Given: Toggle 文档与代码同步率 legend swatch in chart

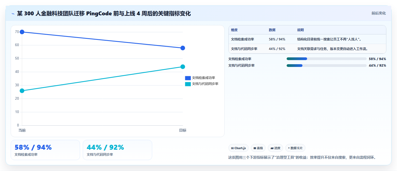Looking at the screenshot, I should click(188, 84).
